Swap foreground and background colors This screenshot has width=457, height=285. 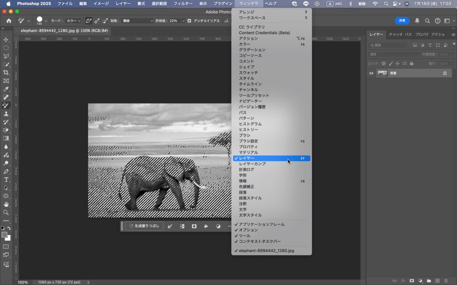pyautogui.click(x=9, y=228)
